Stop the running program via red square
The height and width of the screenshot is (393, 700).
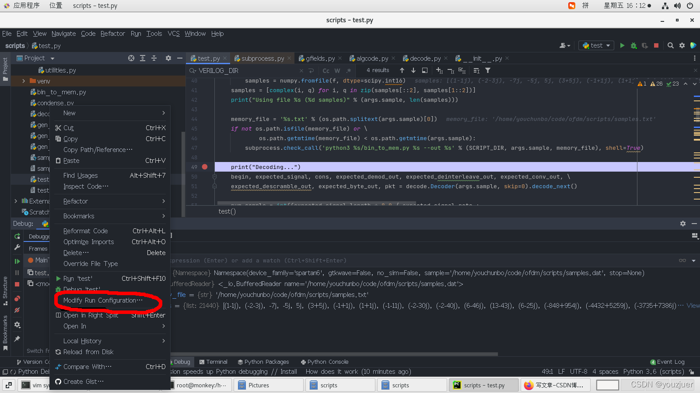click(656, 45)
